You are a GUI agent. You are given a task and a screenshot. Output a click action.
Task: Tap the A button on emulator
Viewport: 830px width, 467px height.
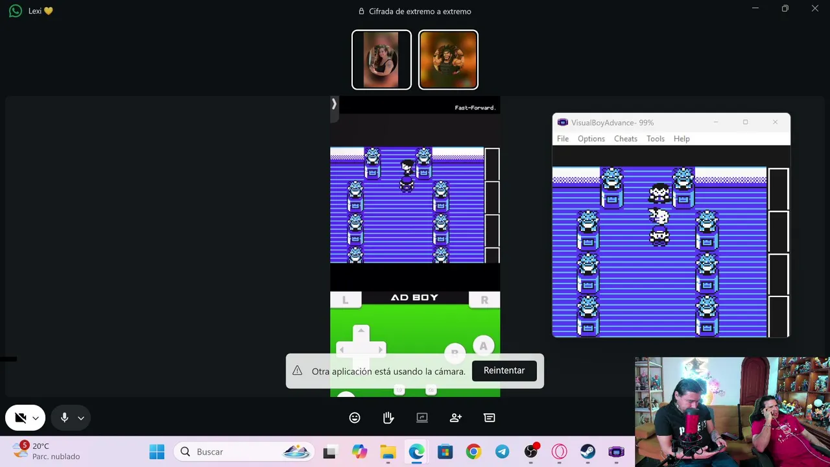pyautogui.click(x=483, y=346)
